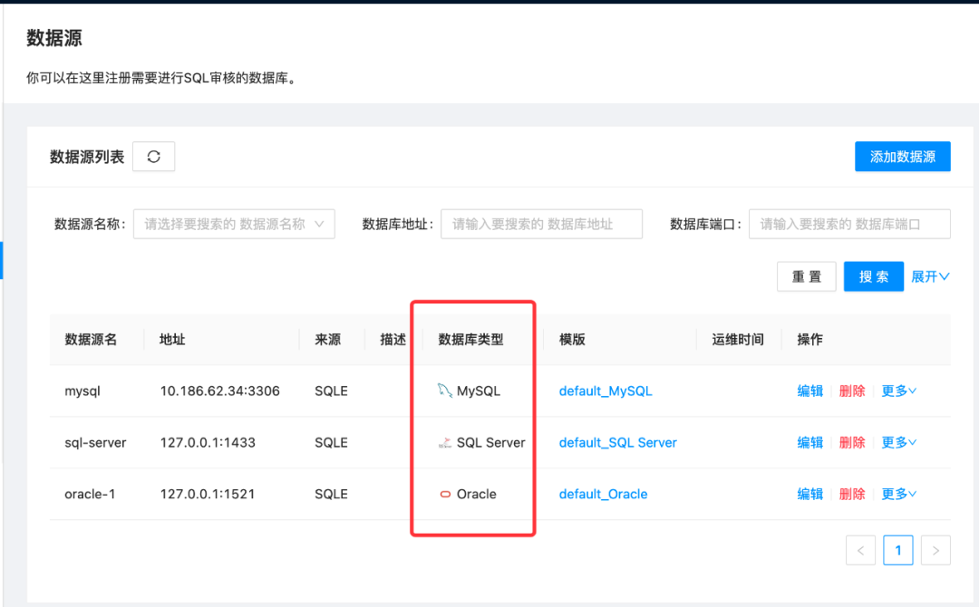Go to previous page arrow
Screen dimensions: 979x607
pos(860,550)
